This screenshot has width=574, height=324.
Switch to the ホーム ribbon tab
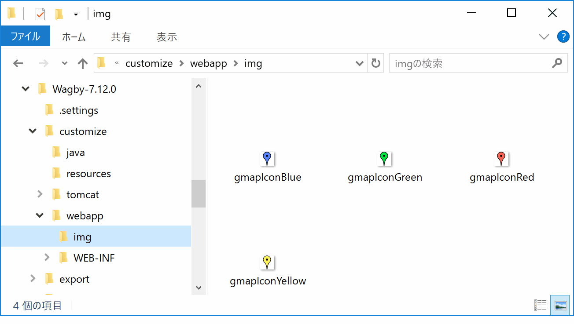74,37
